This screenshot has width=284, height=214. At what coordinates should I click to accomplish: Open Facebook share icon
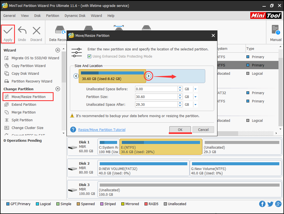click(262, 204)
